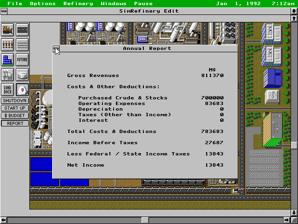
Task: Open the $ BUDGET panel
Action: click(15, 116)
